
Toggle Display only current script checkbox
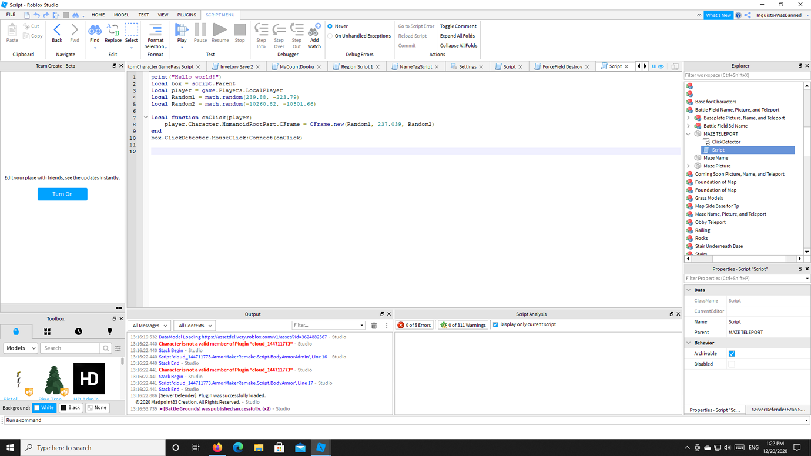click(x=495, y=324)
